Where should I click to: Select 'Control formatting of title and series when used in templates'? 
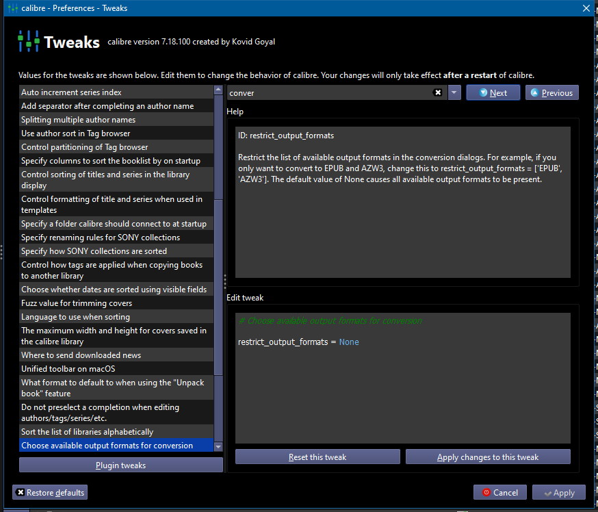click(x=116, y=205)
